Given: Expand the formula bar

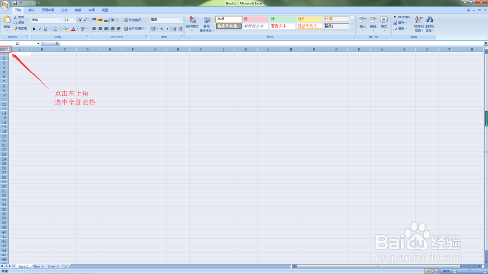Looking at the screenshot, I should pyautogui.click(x=486, y=43).
